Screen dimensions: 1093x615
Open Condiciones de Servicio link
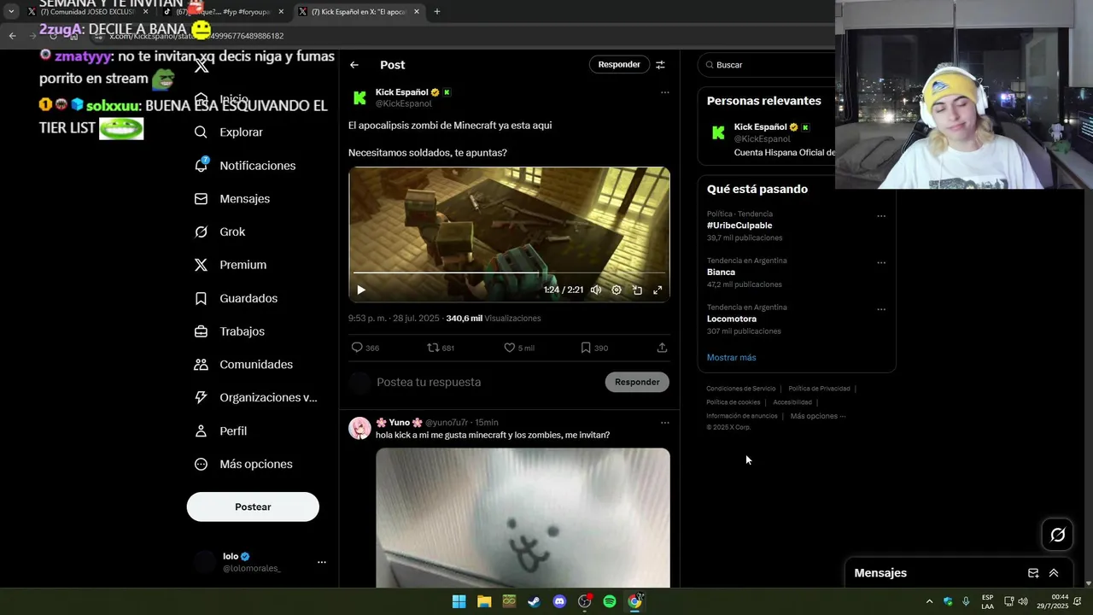tap(741, 389)
